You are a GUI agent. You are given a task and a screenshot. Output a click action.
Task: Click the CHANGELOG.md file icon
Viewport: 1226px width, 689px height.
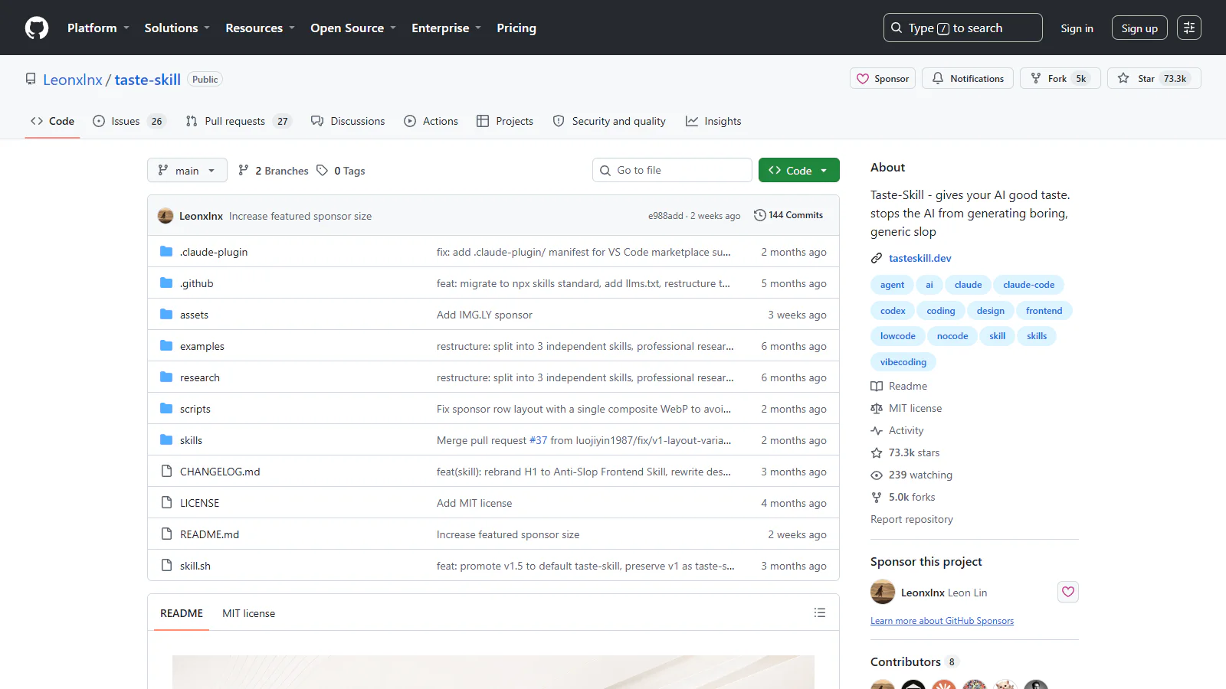[x=166, y=471]
